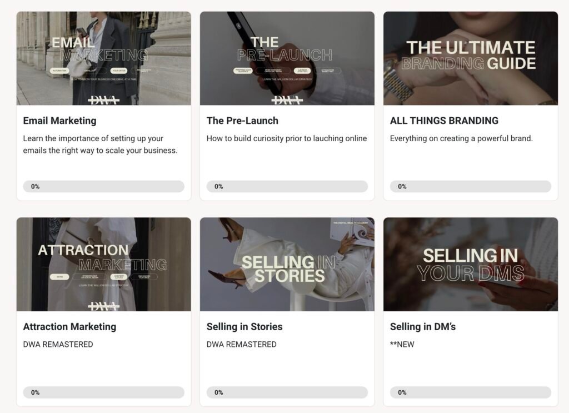Click the Email Marketing progress bar
Screen dimensions: 569x413
104,187
